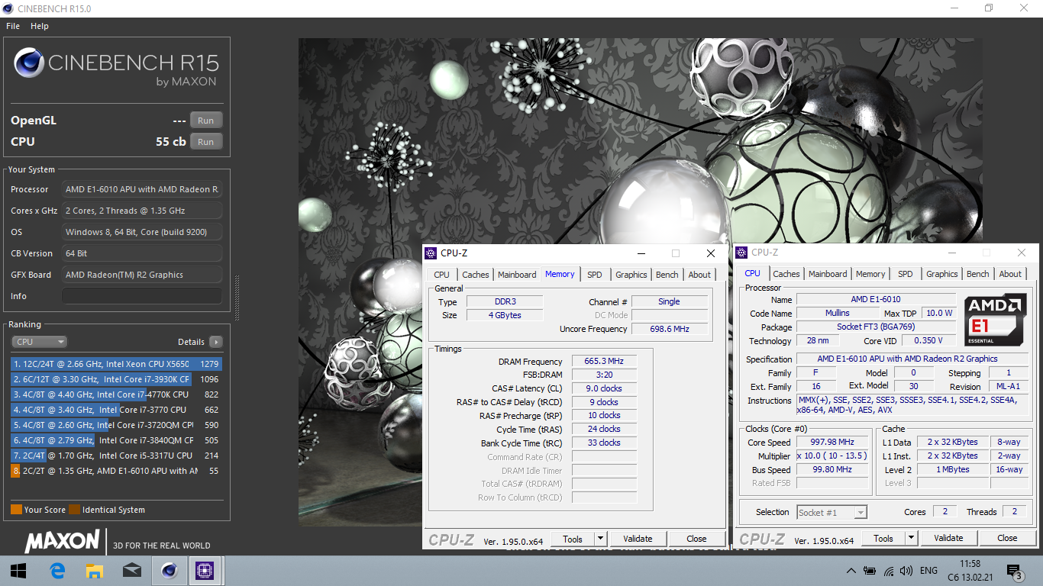Click Validate in Memory CPU-Z window

[638, 539]
